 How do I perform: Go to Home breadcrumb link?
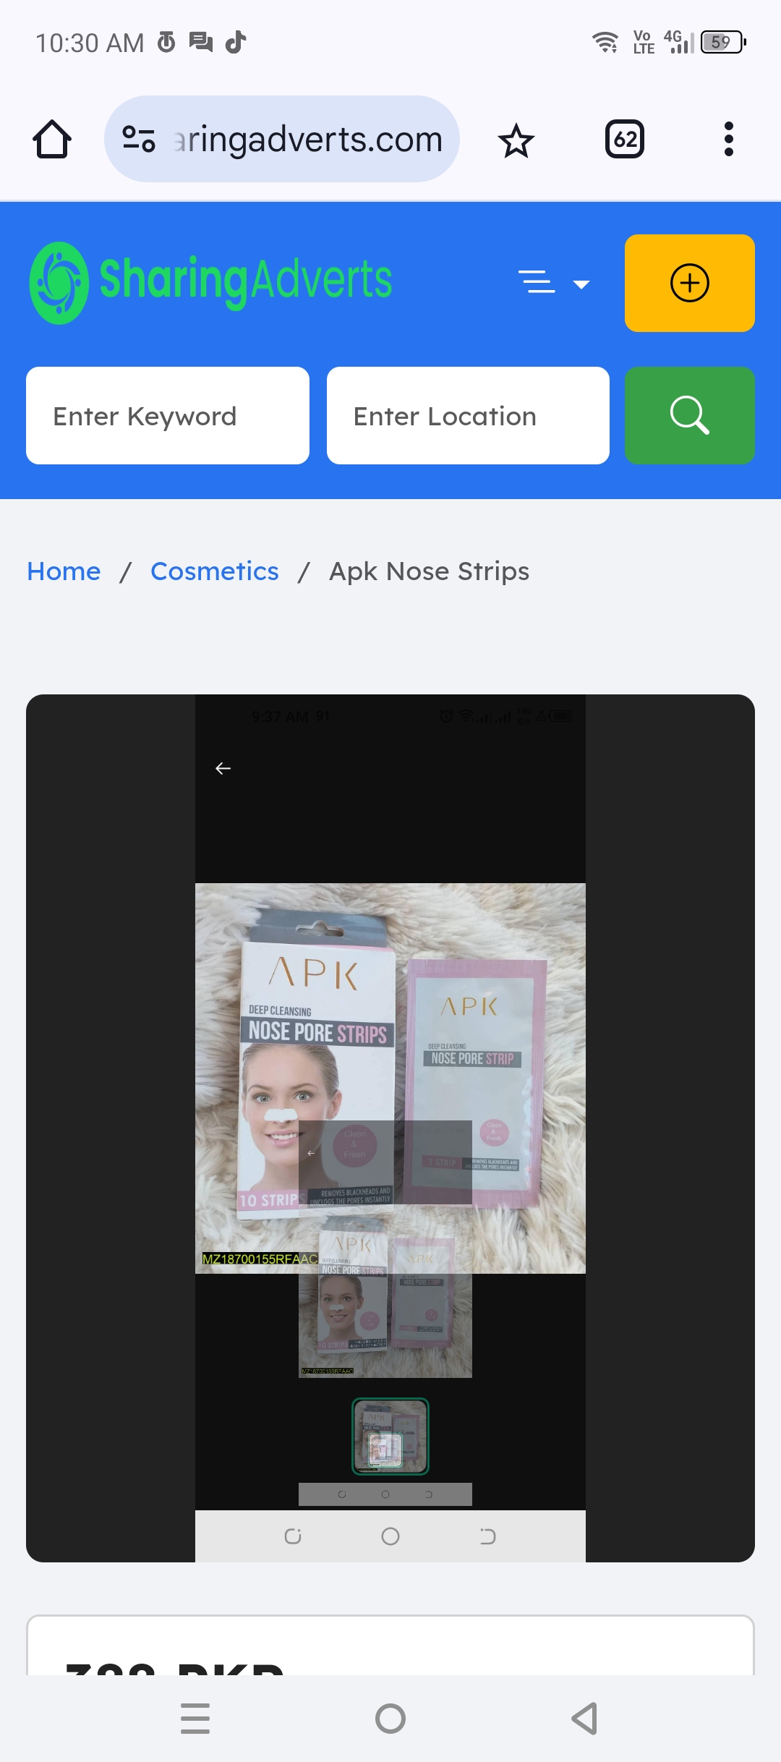coord(64,571)
